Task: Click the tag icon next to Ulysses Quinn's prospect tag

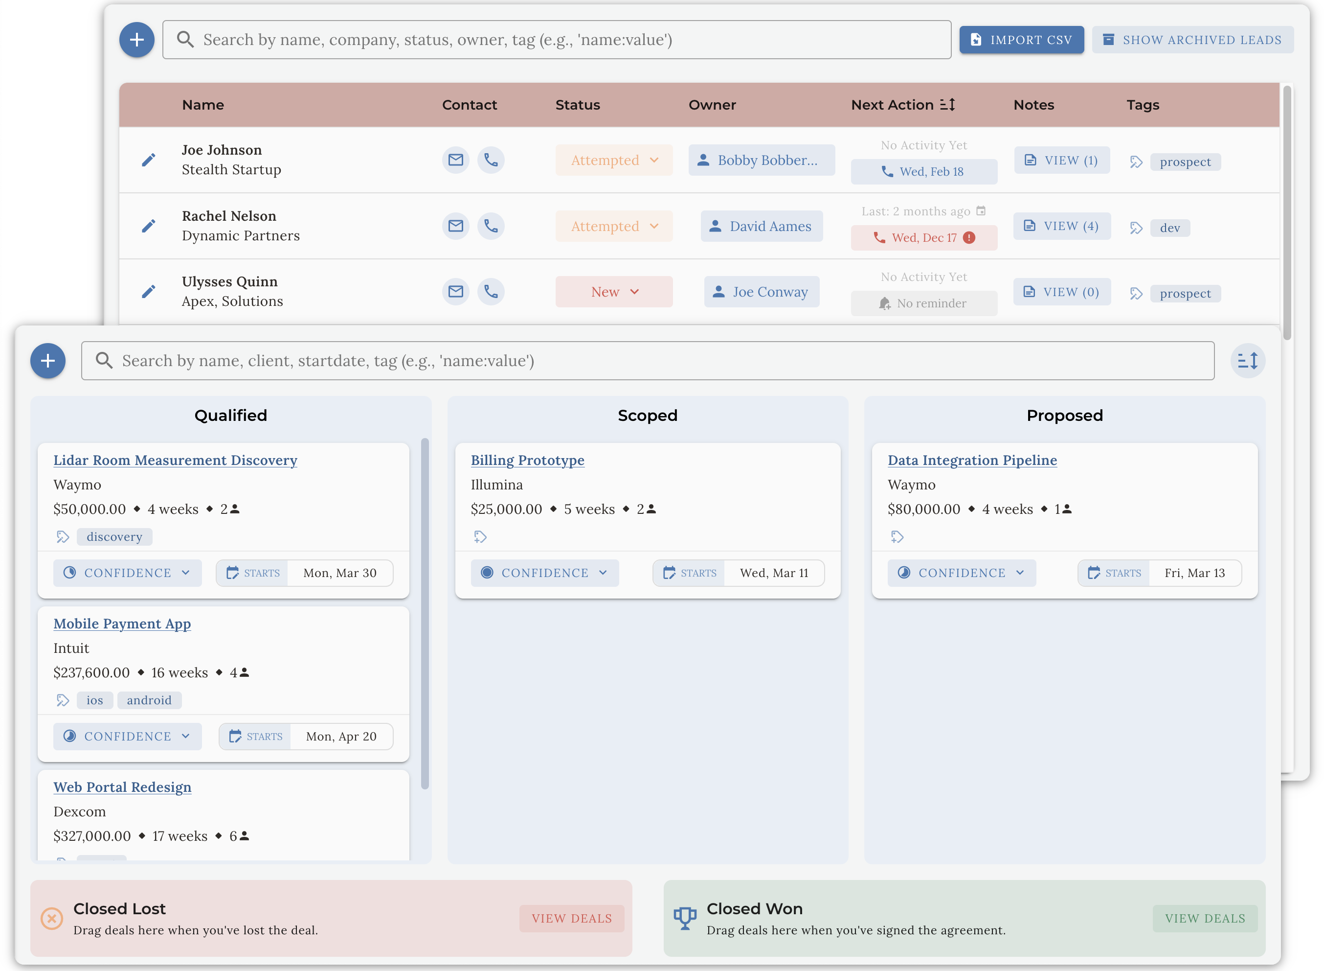Action: tap(1136, 293)
